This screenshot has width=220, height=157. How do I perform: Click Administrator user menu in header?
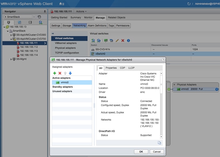pyautogui.click(x=207, y=4)
